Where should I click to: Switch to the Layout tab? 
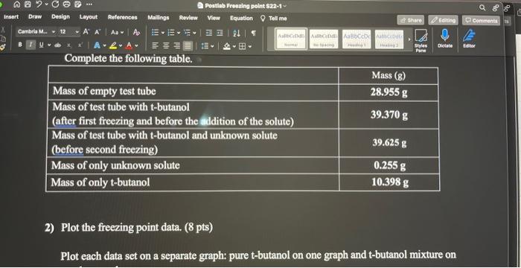89,16
